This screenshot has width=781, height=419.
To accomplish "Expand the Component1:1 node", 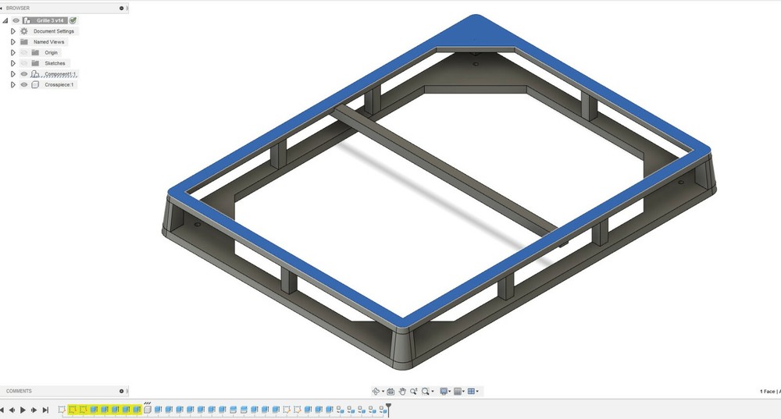I will tap(13, 73).
